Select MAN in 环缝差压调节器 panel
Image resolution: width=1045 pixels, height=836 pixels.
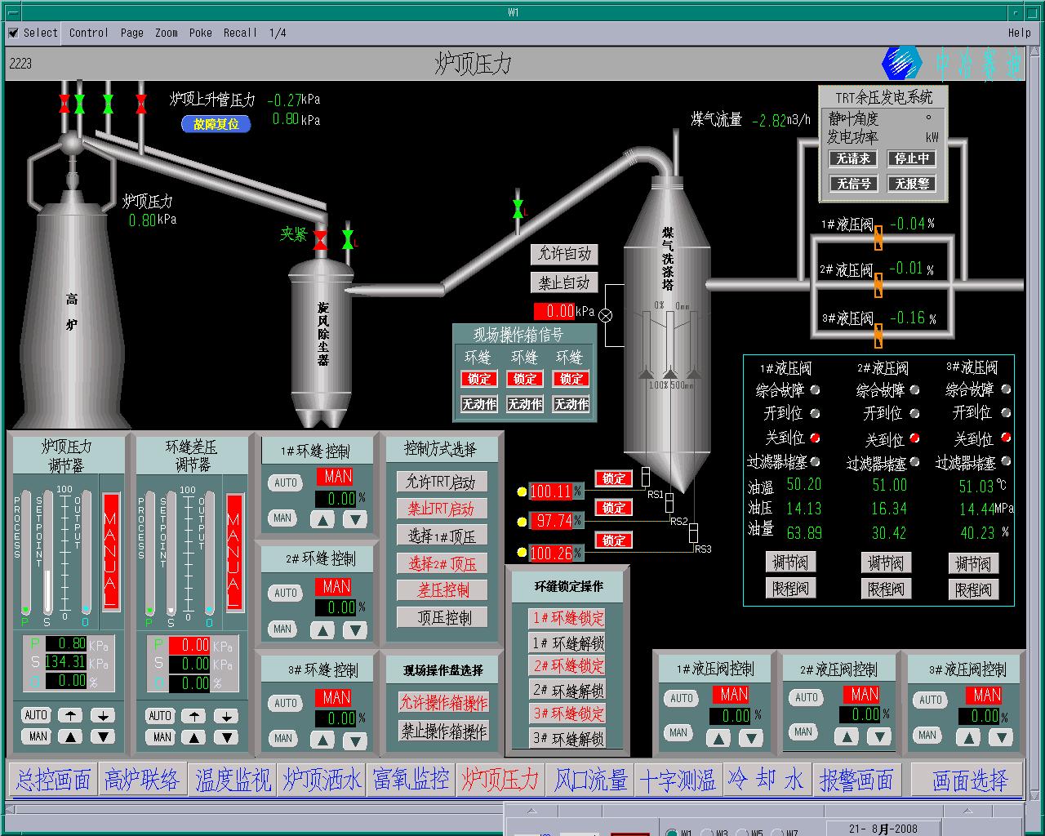tap(162, 736)
